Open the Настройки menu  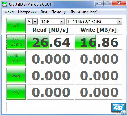click(x=27, y=12)
